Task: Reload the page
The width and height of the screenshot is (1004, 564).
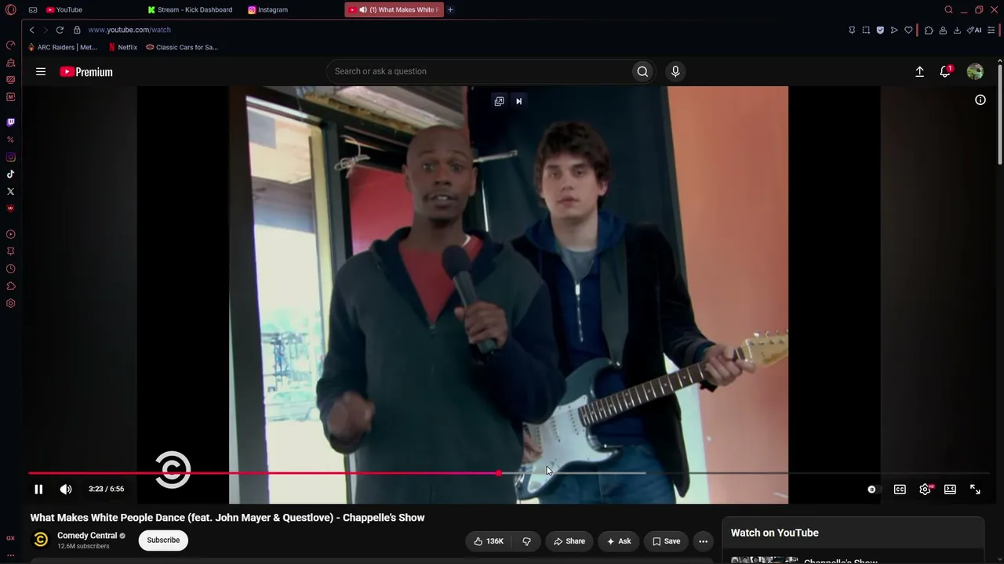Action: [x=60, y=30]
